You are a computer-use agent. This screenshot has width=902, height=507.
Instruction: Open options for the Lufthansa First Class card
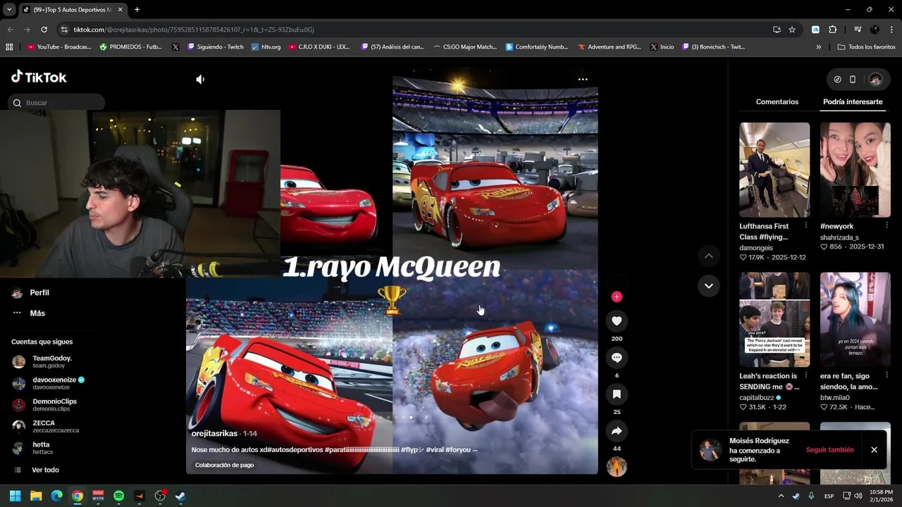click(x=806, y=226)
